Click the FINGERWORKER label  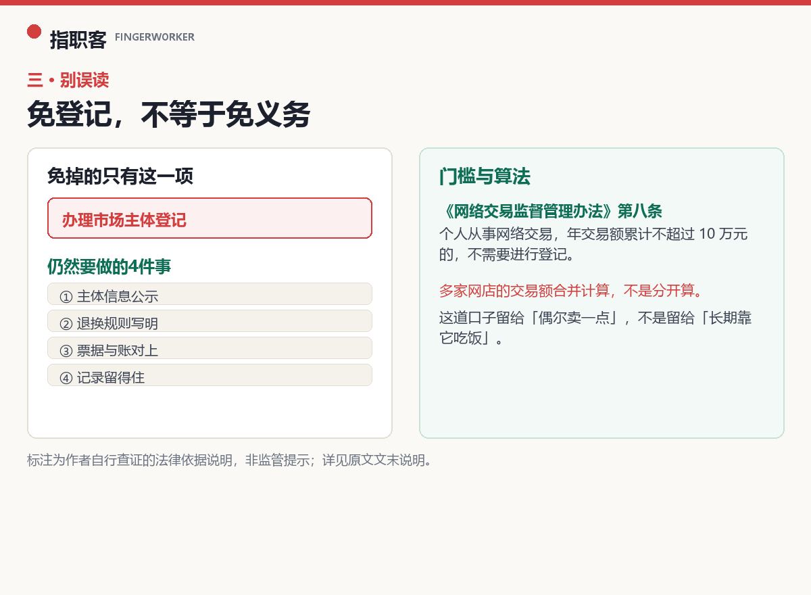(155, 37)
